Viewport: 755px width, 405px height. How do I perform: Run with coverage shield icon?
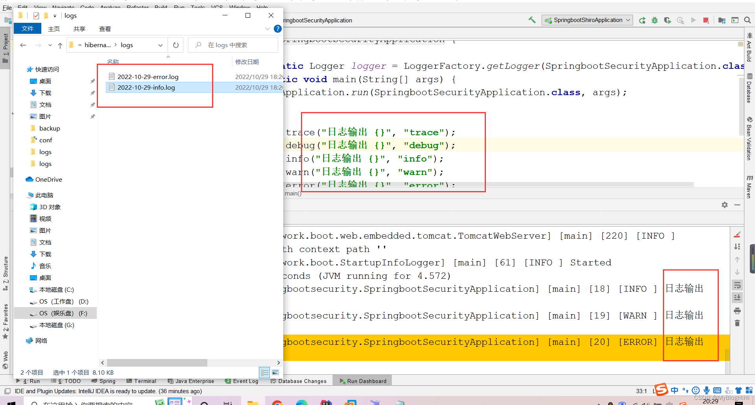coord(667,20)
